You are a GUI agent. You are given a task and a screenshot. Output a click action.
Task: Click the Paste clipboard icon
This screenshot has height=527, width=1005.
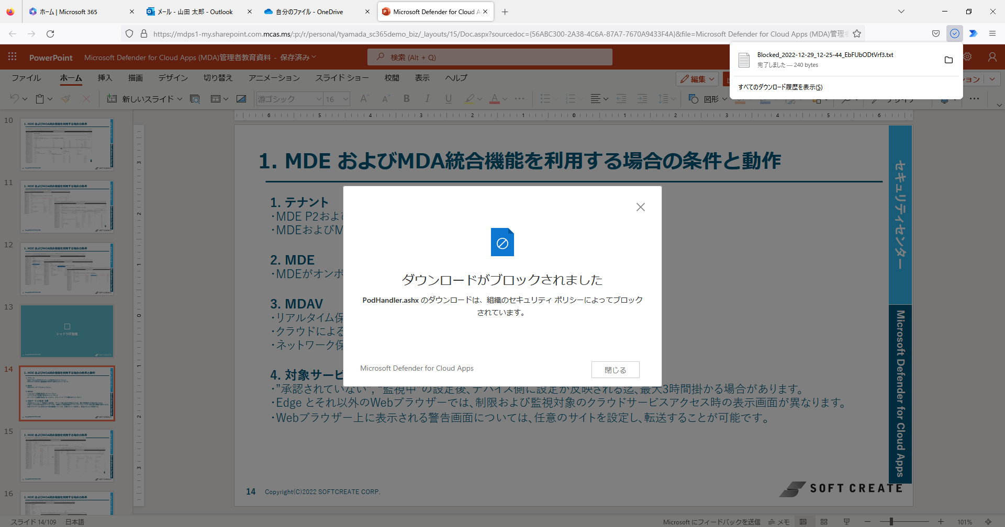[40, 99]
